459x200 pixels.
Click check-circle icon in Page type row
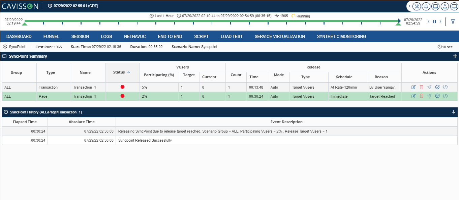click(x=437, y=96)
